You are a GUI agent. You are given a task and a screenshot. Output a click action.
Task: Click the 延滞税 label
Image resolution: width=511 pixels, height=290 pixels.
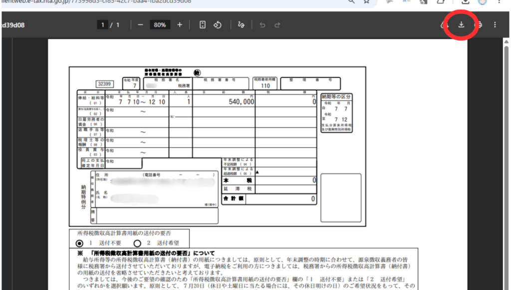238,189
